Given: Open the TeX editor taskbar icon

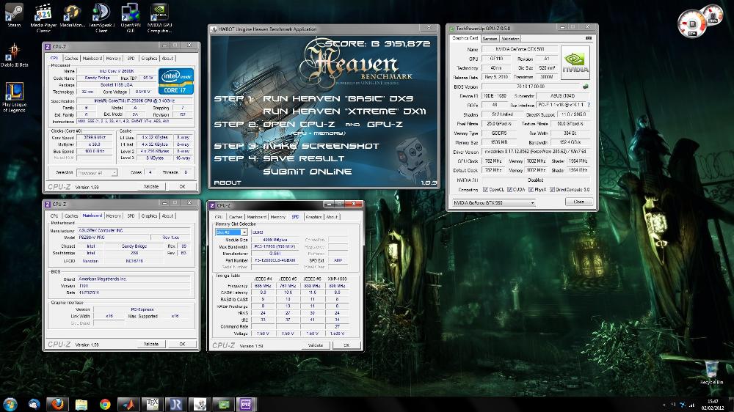Looking at the screenshot, I should pos(152,404).
